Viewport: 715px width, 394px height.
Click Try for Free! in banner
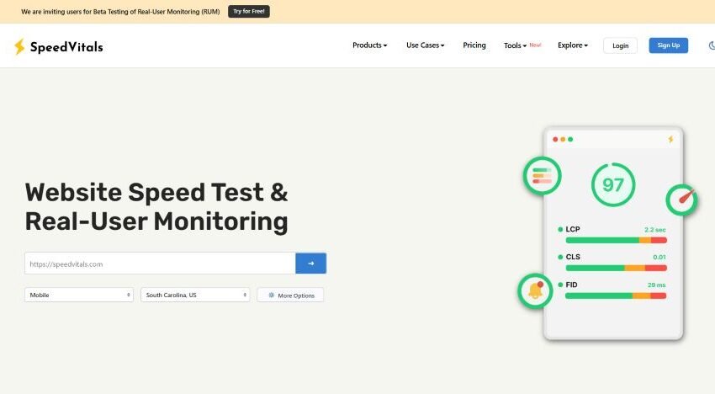click(249, 12)
